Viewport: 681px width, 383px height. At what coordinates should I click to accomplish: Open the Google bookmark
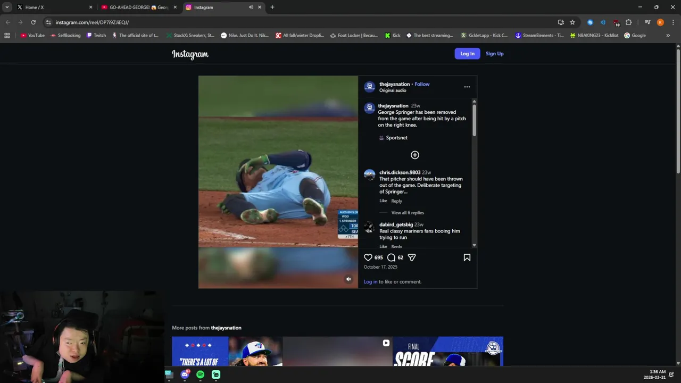point(635,36)
